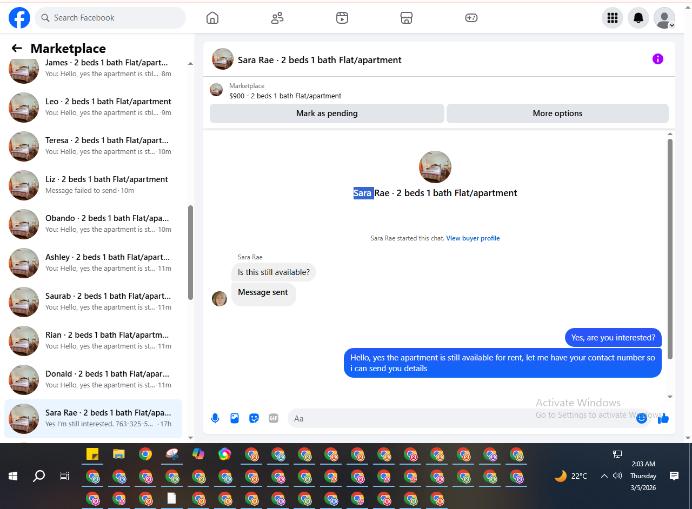Click "Sara Rae started this chat." text

point(407,238)
